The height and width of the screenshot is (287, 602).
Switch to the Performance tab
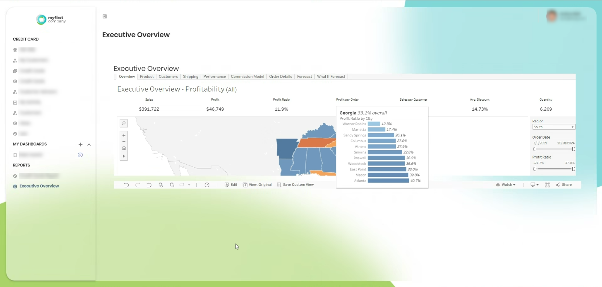click(x=214, y=77)
